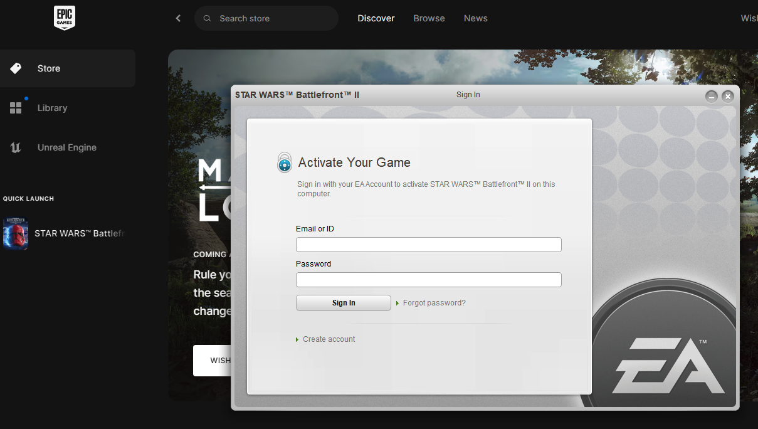
Task: Click the Email or ID field
Action: [429, 245]
